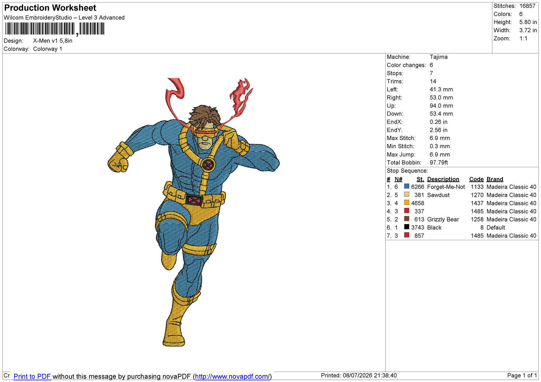Viewport: 541px width, 382px height.
Task: Click the 'Page 1 of 1' footer text
Action: click(x=522, y=376)
